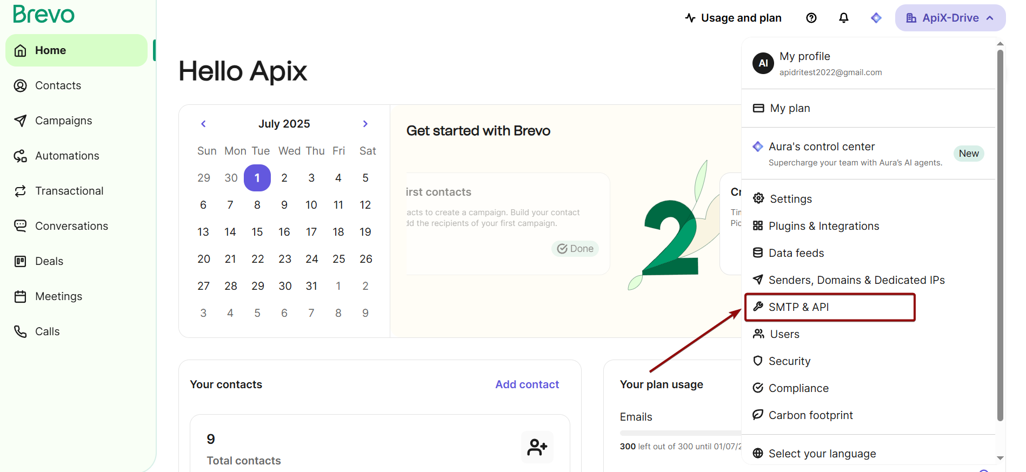This screenshot has width=1026, height=472.
Task: Click the Meetings calendar icon
Action: [20, 296]
